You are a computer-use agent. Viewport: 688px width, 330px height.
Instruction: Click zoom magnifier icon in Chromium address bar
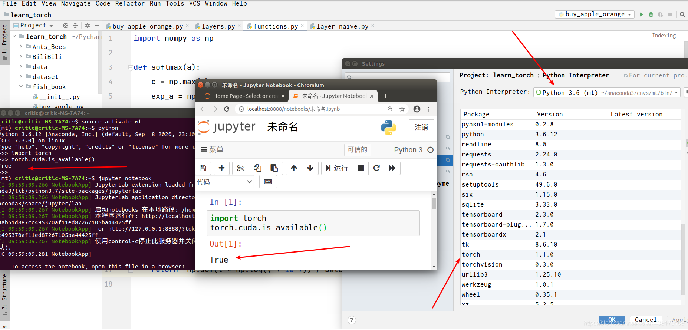[x=390, y=109]
